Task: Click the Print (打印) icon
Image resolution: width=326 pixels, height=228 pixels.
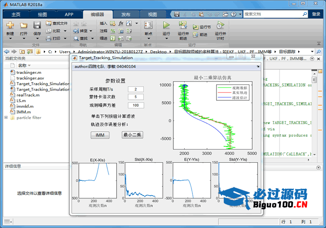Action: (49, 38)
